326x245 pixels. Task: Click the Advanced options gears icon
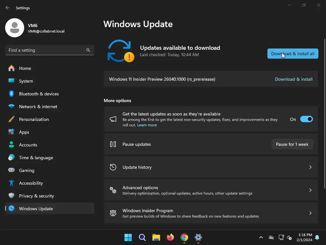coord(113,190)
